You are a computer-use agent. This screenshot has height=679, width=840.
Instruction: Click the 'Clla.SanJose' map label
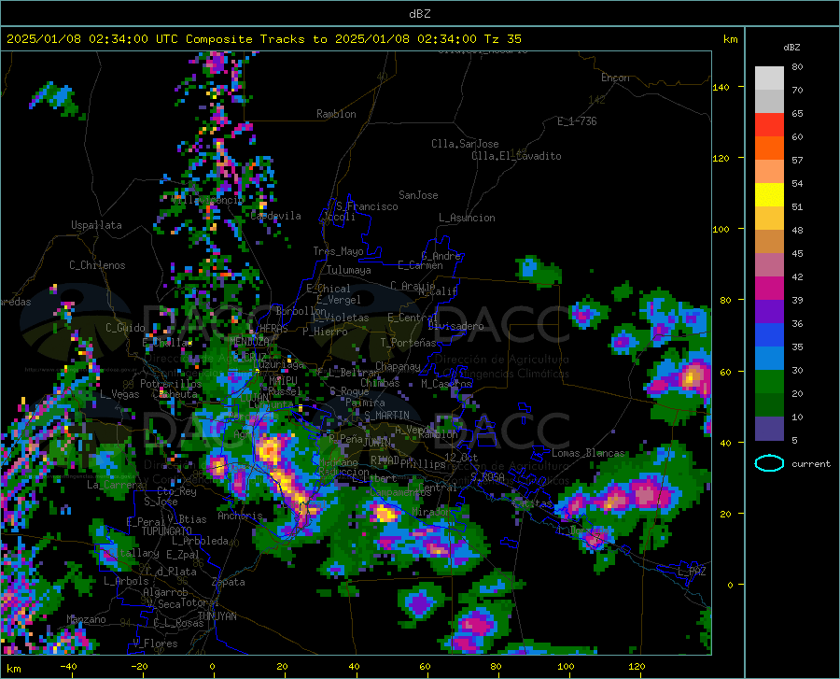coord(465,144)
